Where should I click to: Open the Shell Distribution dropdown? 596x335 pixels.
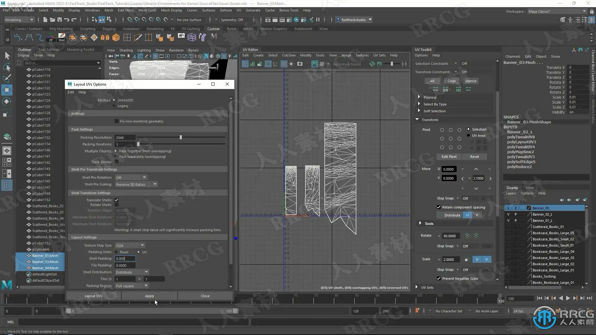(132, 272)
